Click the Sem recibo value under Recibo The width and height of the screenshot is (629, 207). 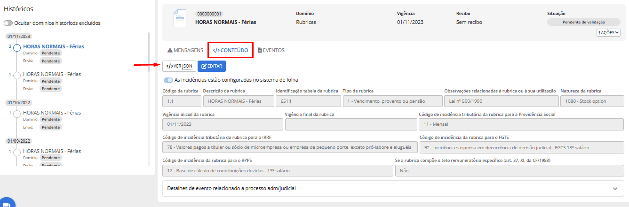[x=469, y=22]
